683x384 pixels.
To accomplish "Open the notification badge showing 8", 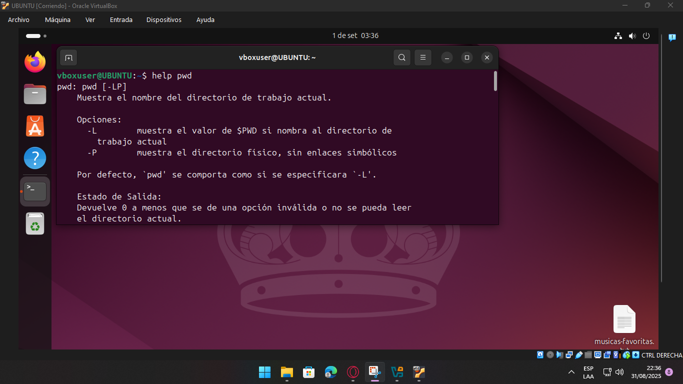I will pos(669,372).
